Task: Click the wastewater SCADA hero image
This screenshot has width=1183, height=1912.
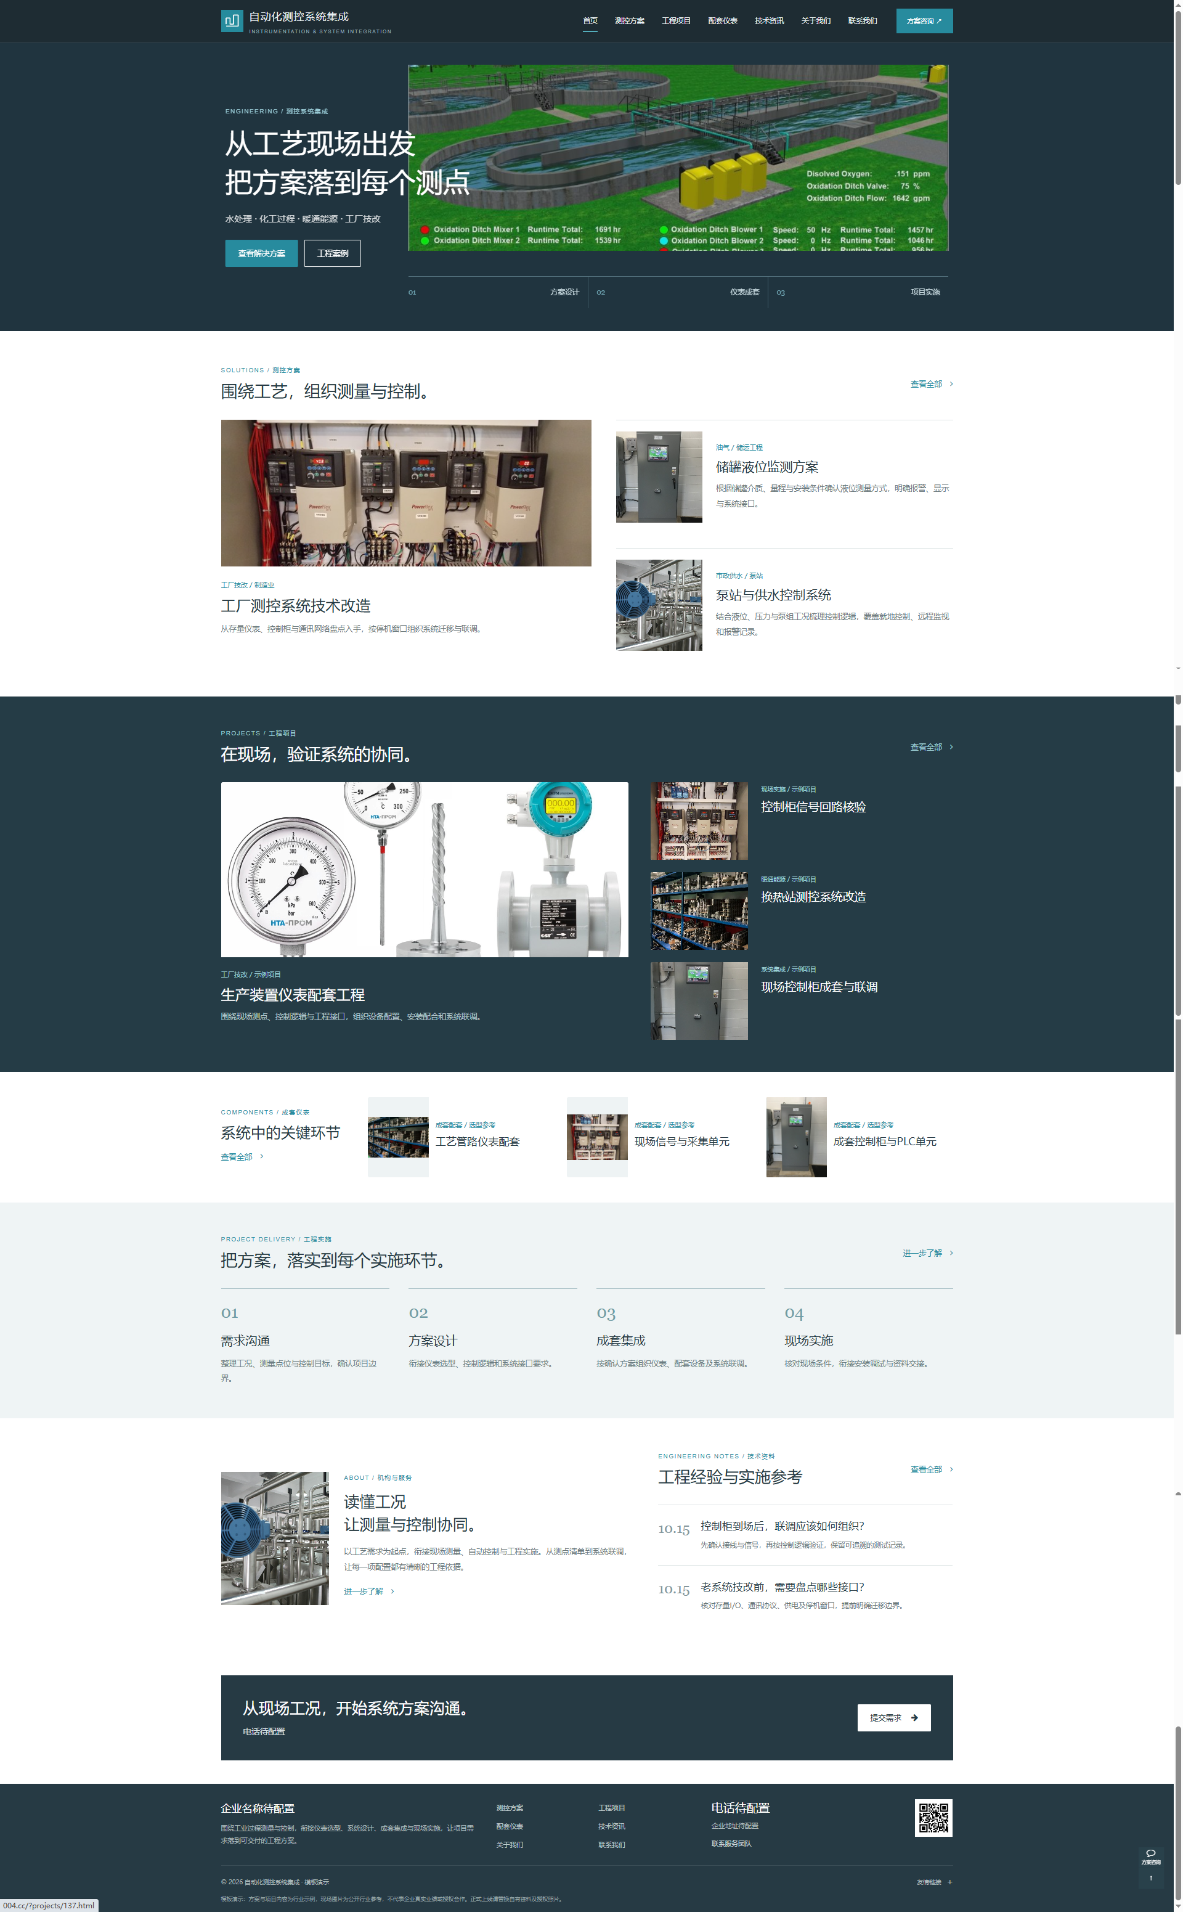Action: [x=678, y=157]
